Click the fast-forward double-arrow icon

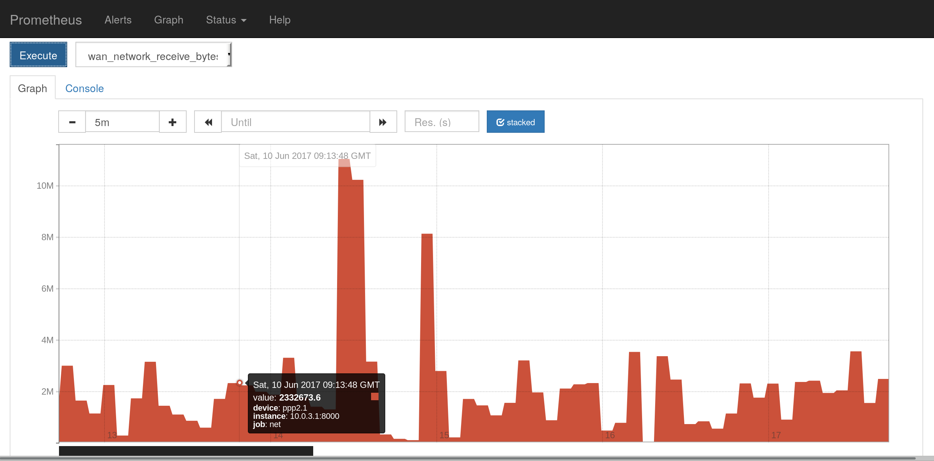point(383,122)
